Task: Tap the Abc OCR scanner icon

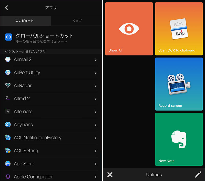Action: [x=179, y=29]
